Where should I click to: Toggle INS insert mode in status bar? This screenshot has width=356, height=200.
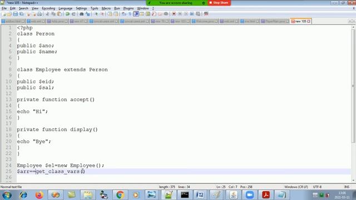(x=347, y=187)
